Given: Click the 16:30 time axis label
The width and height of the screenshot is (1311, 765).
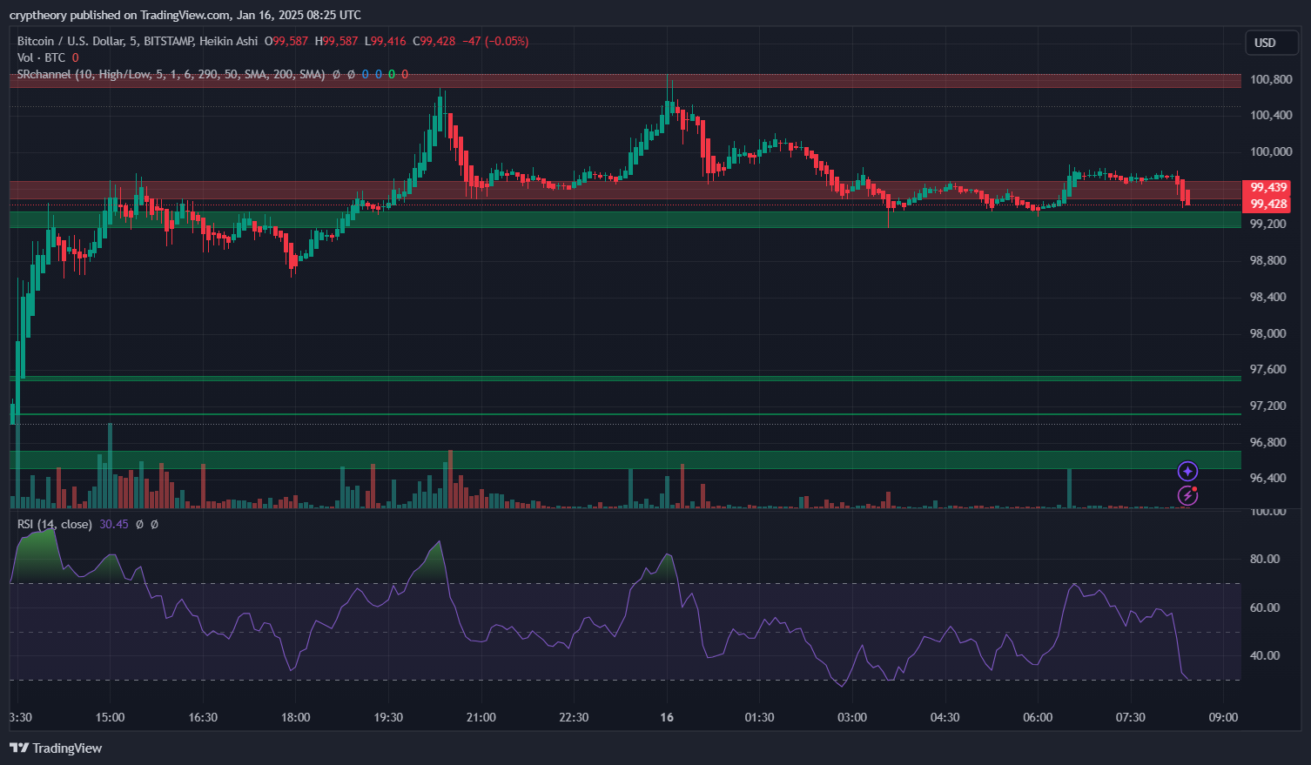Looking at the screenshot, I should 203,717.
